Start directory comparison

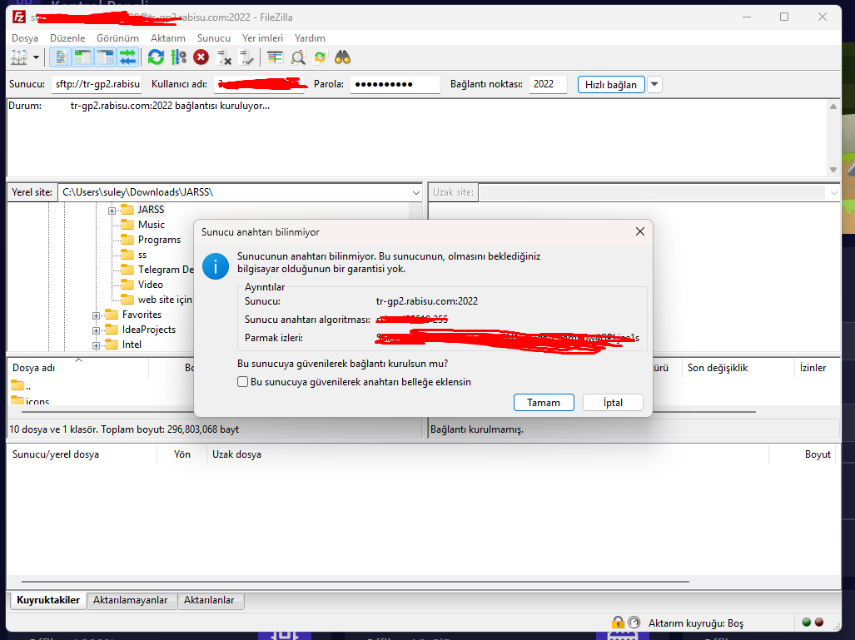tap(276, 57)
